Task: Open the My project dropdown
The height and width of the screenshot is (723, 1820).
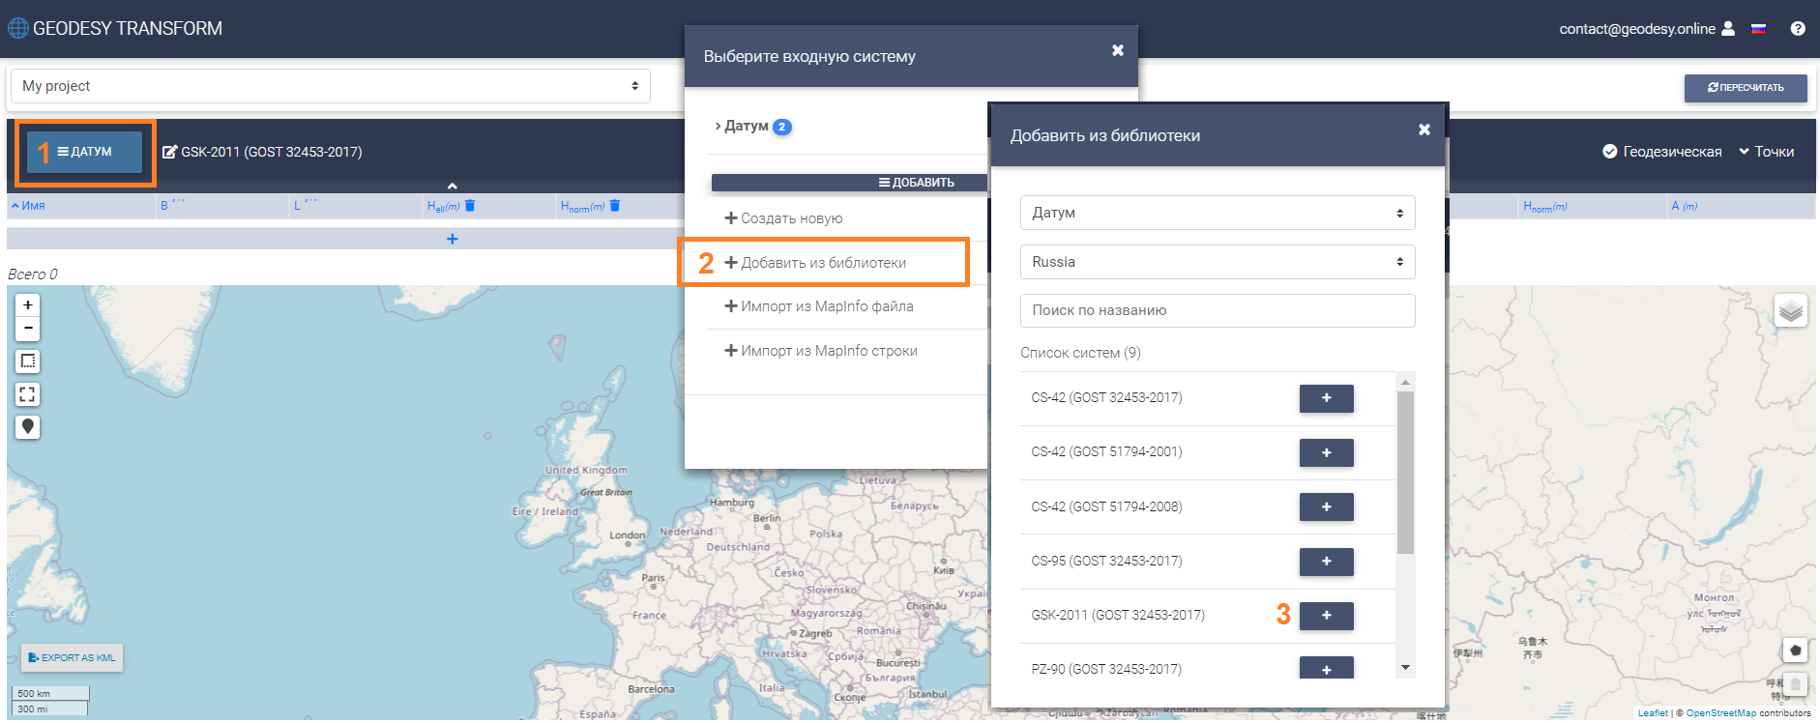Action: click(330, 86)
